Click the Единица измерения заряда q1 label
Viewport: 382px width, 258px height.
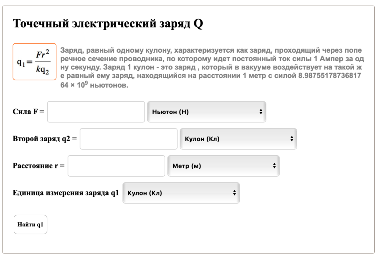pyautogui.click(x=66, y=193)
